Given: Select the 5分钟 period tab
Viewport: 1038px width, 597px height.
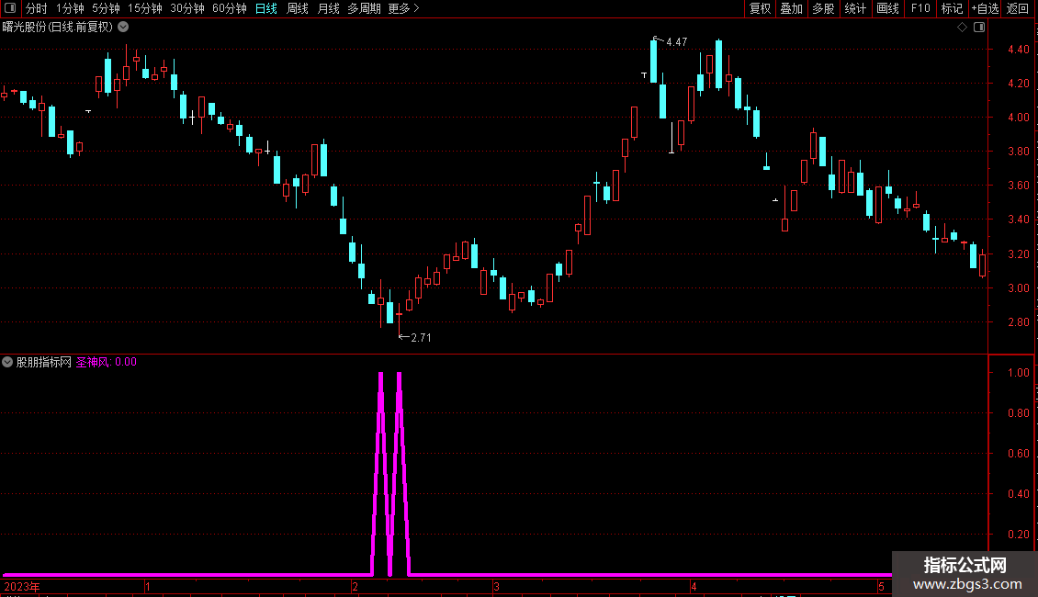Looking at the screenshot, I should pyautogui.click(x=106, y=8).
